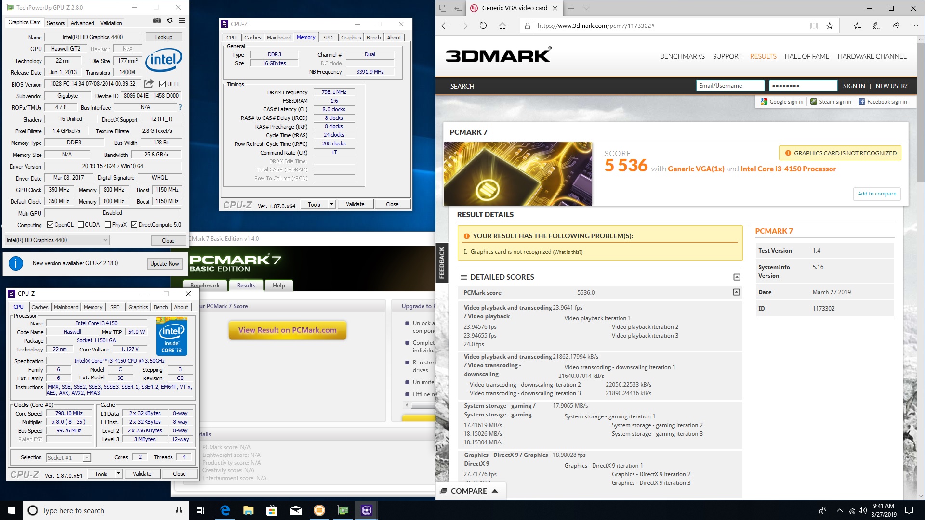
Task: Open the Edge favorites hub icon
Action: click(857, 26)
